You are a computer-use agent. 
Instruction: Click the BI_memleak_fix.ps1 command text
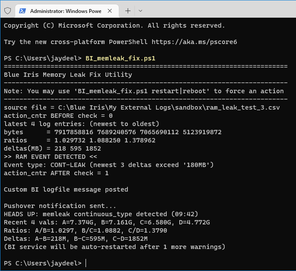(x=120, y=58)
